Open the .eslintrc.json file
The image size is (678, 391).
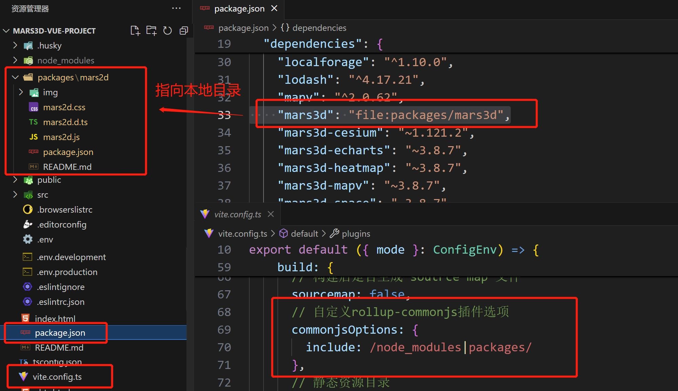pos(60,302)
